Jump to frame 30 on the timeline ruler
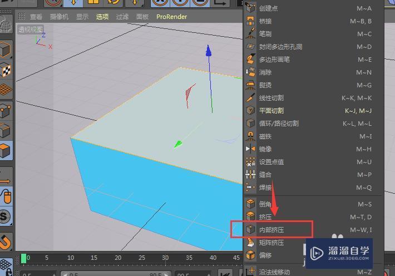Viewport: 395px width, 276px height. click(165, 258)
